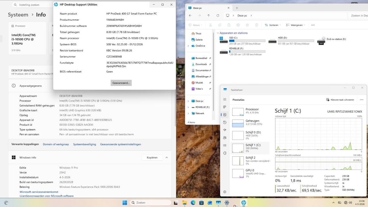Select Processor in performance list

(x=251, y=111)
